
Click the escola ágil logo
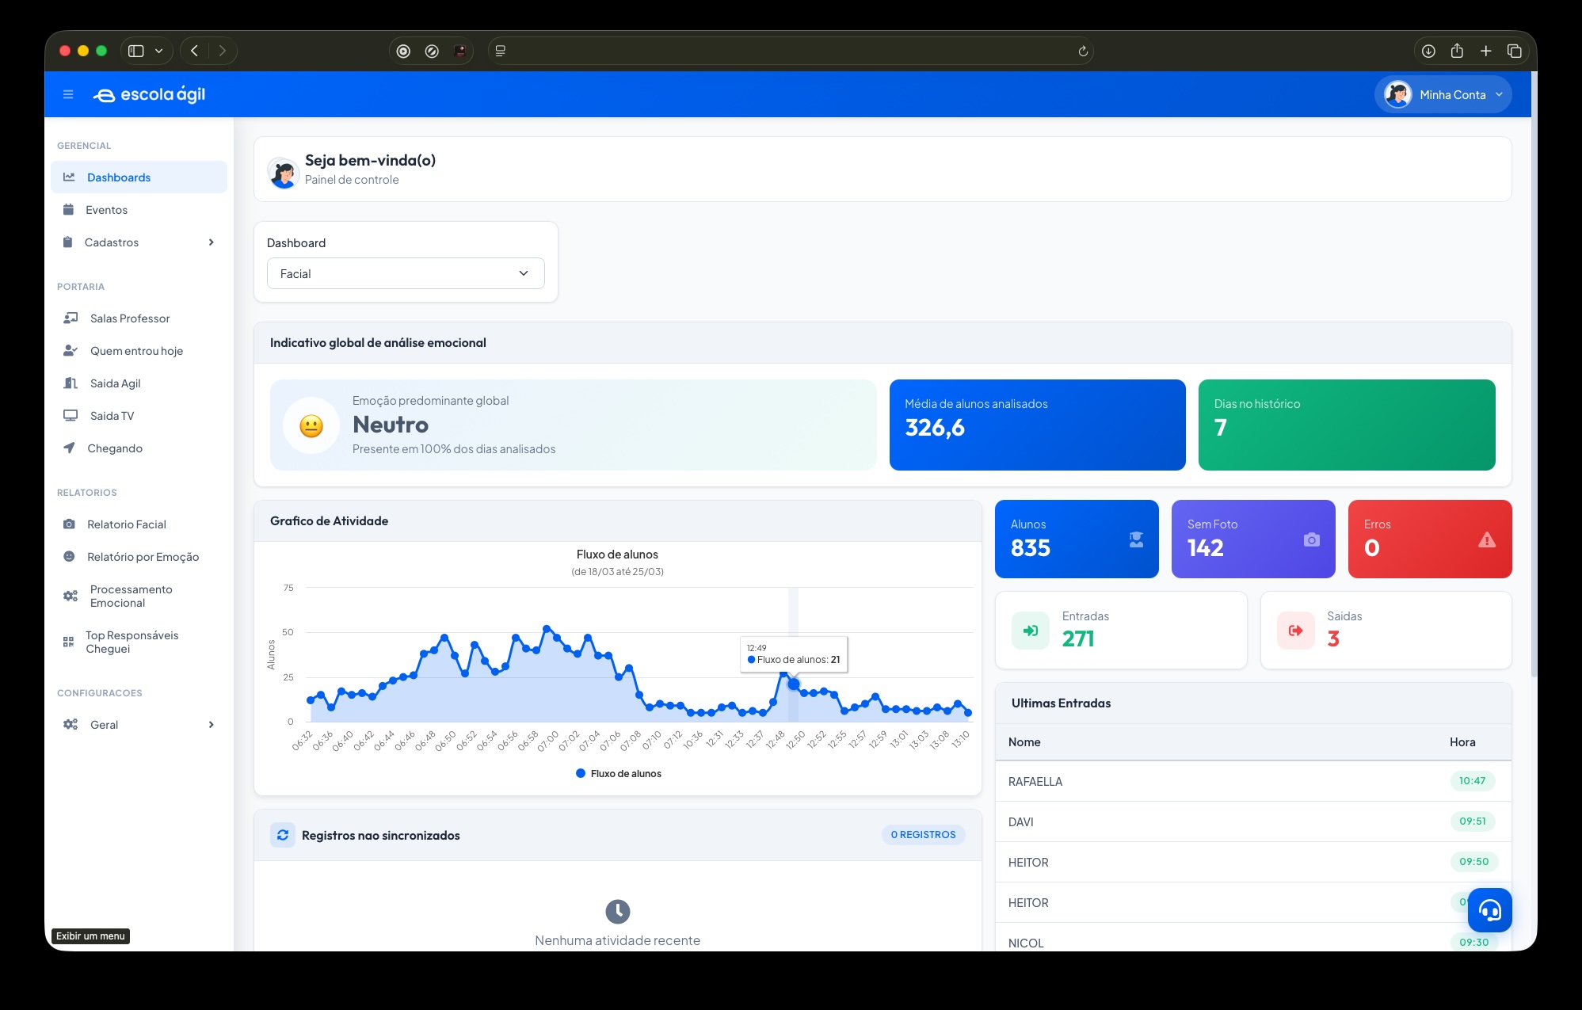click(x=150, y=95)
